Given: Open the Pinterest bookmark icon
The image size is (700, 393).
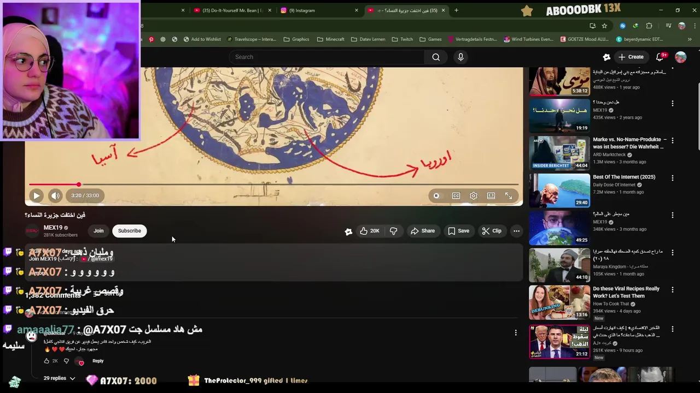Looking at the screenshot, I should pos(151,39).
